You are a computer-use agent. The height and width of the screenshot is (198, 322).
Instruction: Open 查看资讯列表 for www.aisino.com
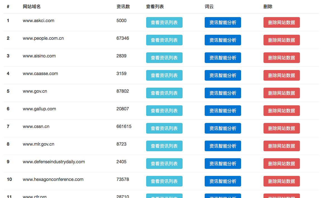(x=164, y=58)
